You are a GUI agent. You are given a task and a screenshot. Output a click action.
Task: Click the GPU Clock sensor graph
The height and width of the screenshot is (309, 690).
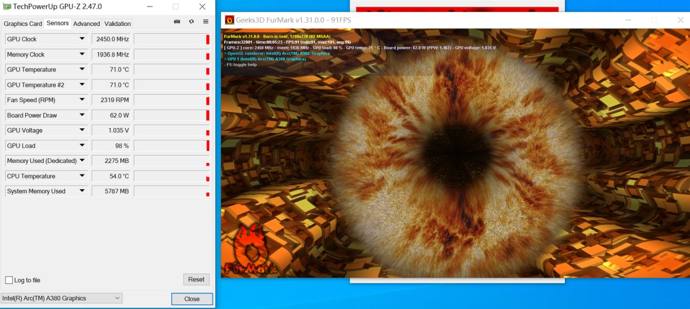(x=172, y=39)
